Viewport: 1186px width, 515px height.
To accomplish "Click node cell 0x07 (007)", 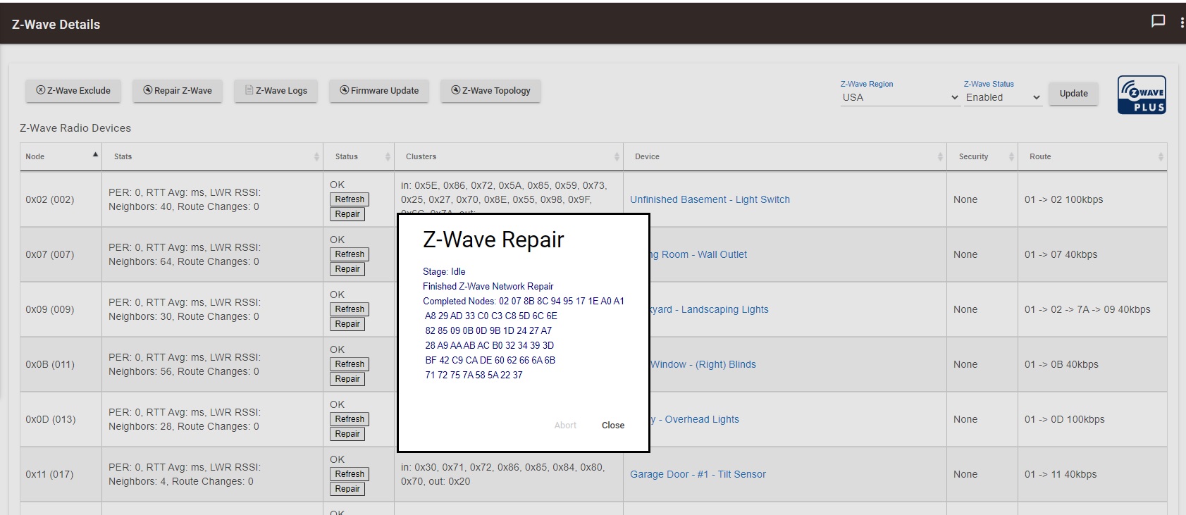I will 61,254.
